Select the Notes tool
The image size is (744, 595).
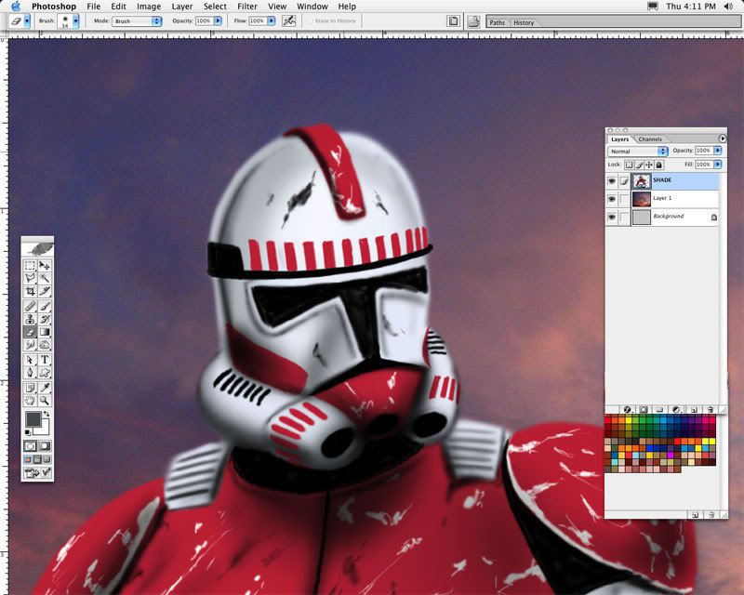30,388
